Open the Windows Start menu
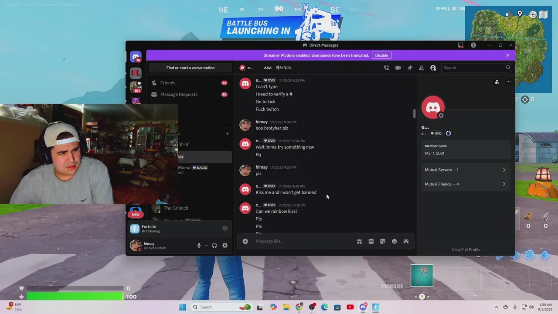Image resolution: width=558 pixels, height=314 pixels. 183,307
